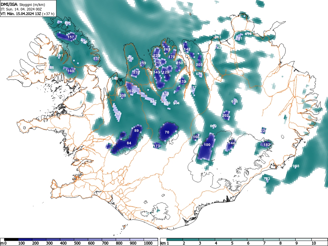
Task: Select the 232 value label
Action: 136,72
